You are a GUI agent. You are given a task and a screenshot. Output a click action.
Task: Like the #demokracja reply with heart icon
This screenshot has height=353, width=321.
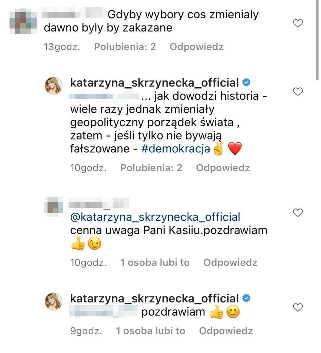click(298, 91)
